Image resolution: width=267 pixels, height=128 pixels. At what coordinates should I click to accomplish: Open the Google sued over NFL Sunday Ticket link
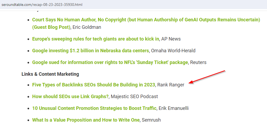[x=110, y=62]
